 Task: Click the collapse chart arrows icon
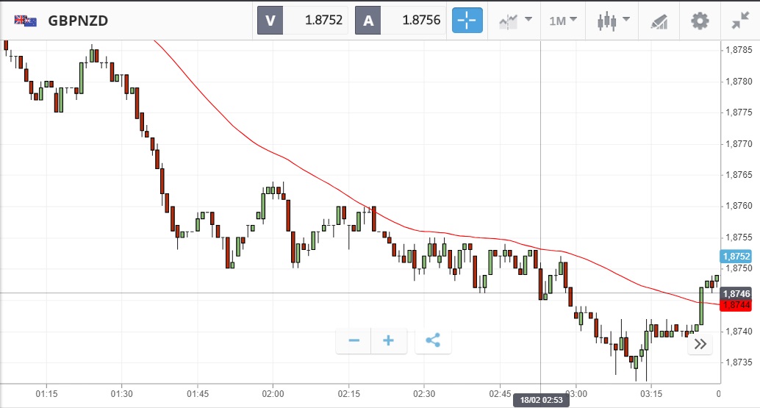point(740,21)
